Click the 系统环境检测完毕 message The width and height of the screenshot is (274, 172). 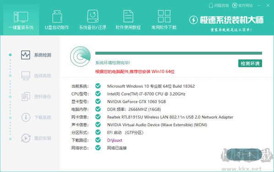point(113,63)
